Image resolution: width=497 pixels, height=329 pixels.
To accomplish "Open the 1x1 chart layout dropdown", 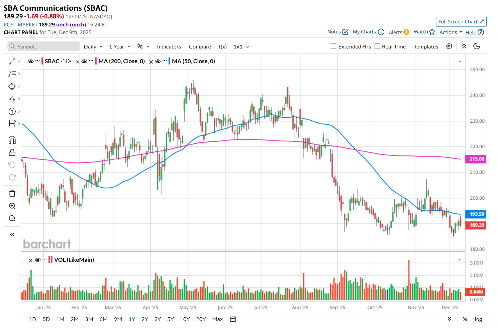I will click(241, 47).
